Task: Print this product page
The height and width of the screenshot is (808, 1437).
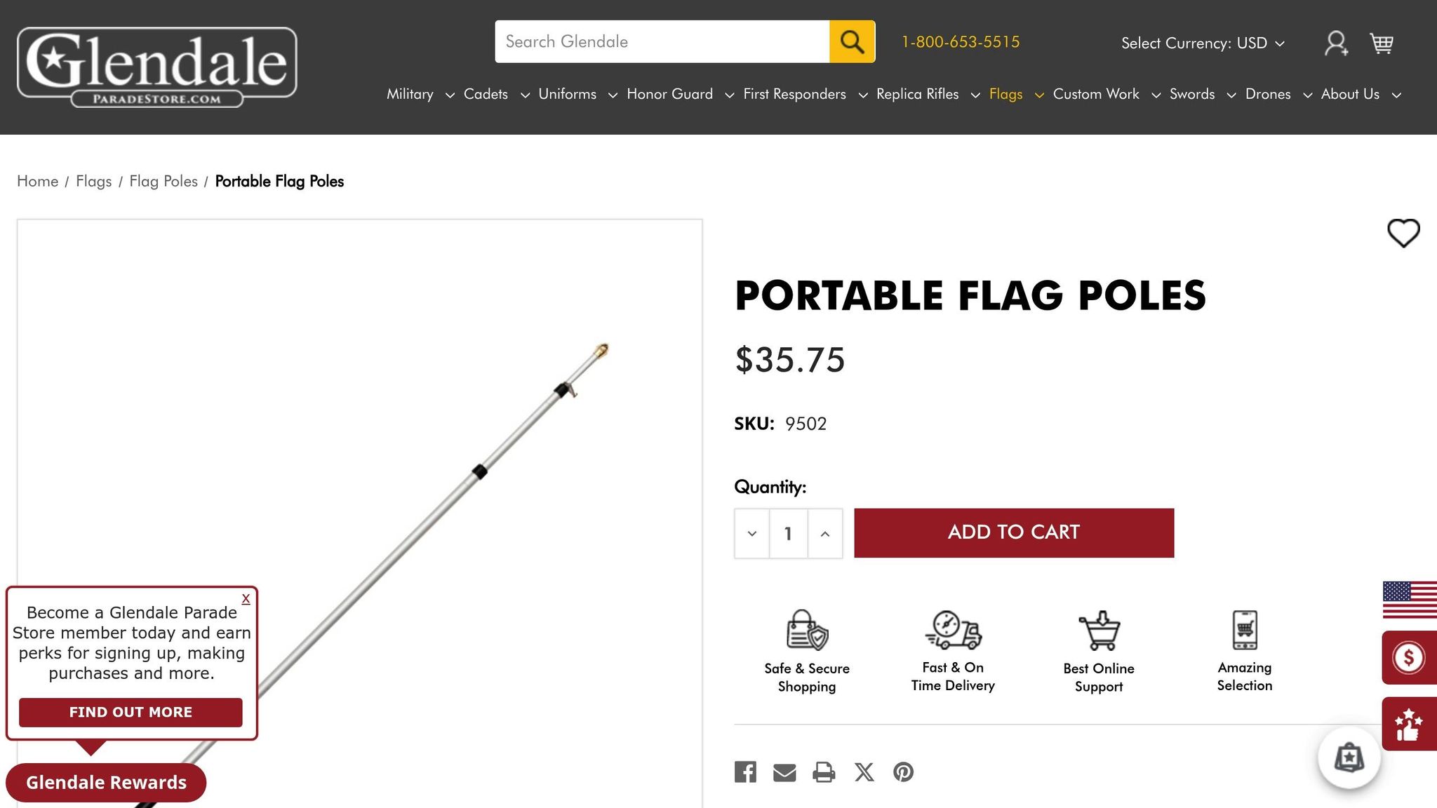Action: tap(824, 772)
